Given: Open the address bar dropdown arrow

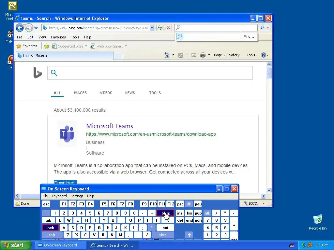Looking at the screenshot, I should click(x=152, y=28).
